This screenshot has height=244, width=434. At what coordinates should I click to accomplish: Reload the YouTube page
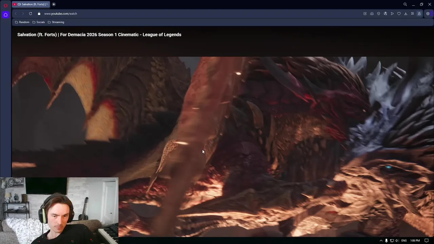click(31, 14)
